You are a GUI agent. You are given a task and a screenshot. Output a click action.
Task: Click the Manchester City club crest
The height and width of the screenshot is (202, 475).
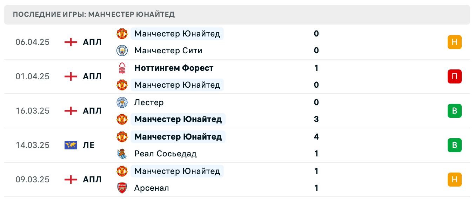click(122, 50)
